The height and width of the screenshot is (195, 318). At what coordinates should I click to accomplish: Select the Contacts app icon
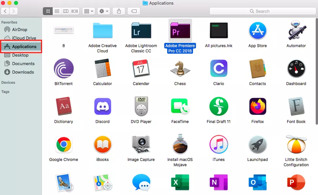click(257, 68)
